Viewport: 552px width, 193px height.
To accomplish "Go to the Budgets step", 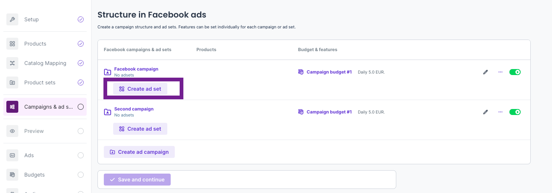I will tap(45, 175).
